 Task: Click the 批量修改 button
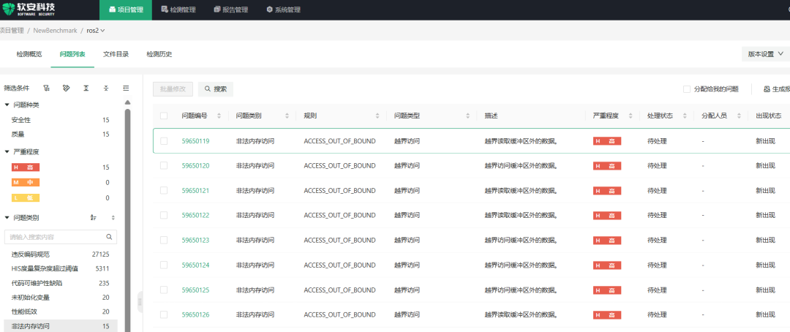(x=173, y=89)
